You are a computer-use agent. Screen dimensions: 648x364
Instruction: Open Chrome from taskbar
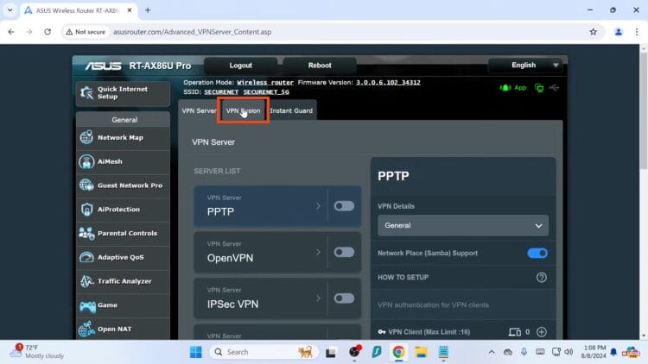click(x=398, y=352)
